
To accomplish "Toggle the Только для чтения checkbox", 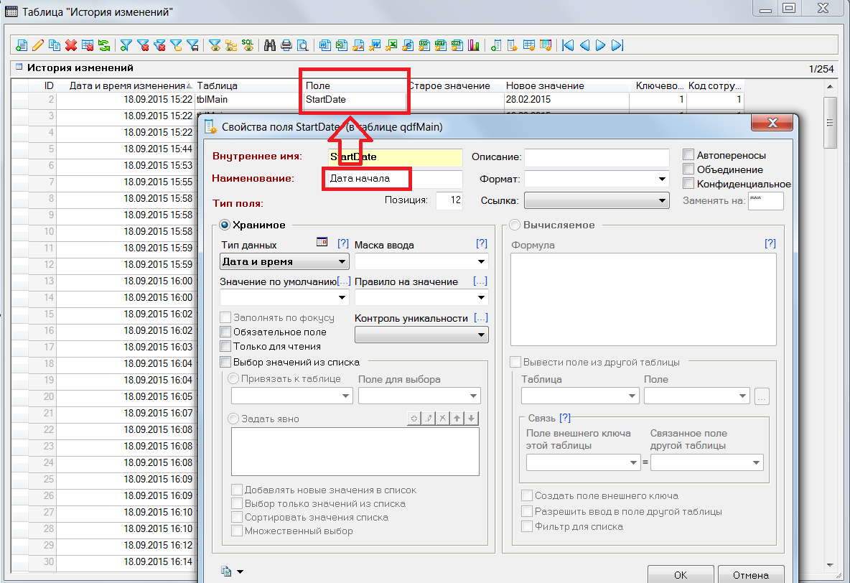I will [225, 346].
